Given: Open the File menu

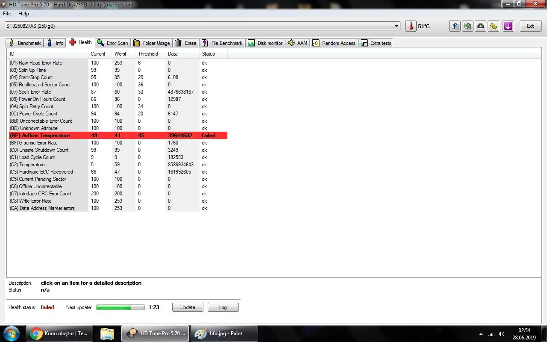Looking at the screenshot, I should coord(7,14).
